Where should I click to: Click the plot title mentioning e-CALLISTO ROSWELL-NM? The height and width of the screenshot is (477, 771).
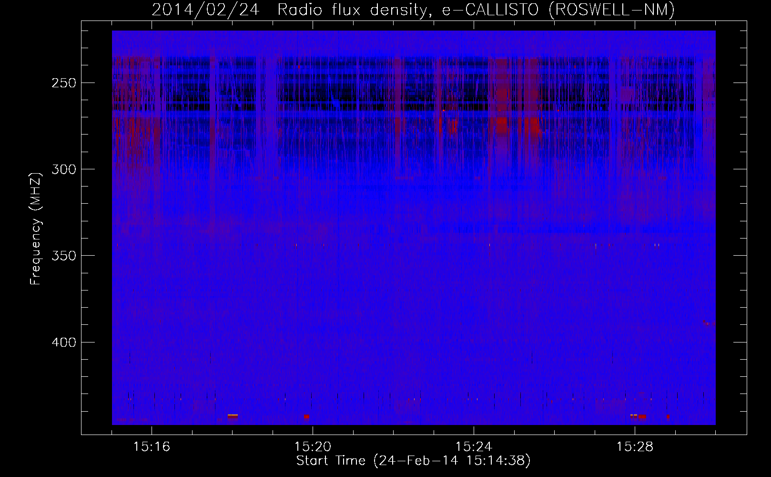click(x=413, y=10)
